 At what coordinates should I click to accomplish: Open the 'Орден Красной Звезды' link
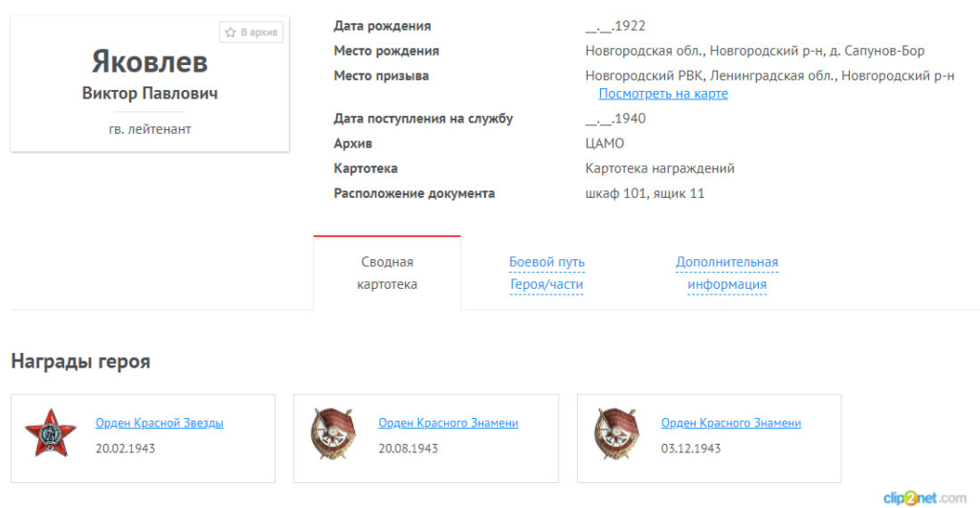159,423
